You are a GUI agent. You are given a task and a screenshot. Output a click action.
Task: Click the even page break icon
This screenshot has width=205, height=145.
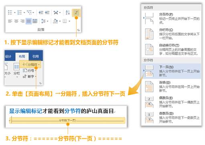point(149,102)
